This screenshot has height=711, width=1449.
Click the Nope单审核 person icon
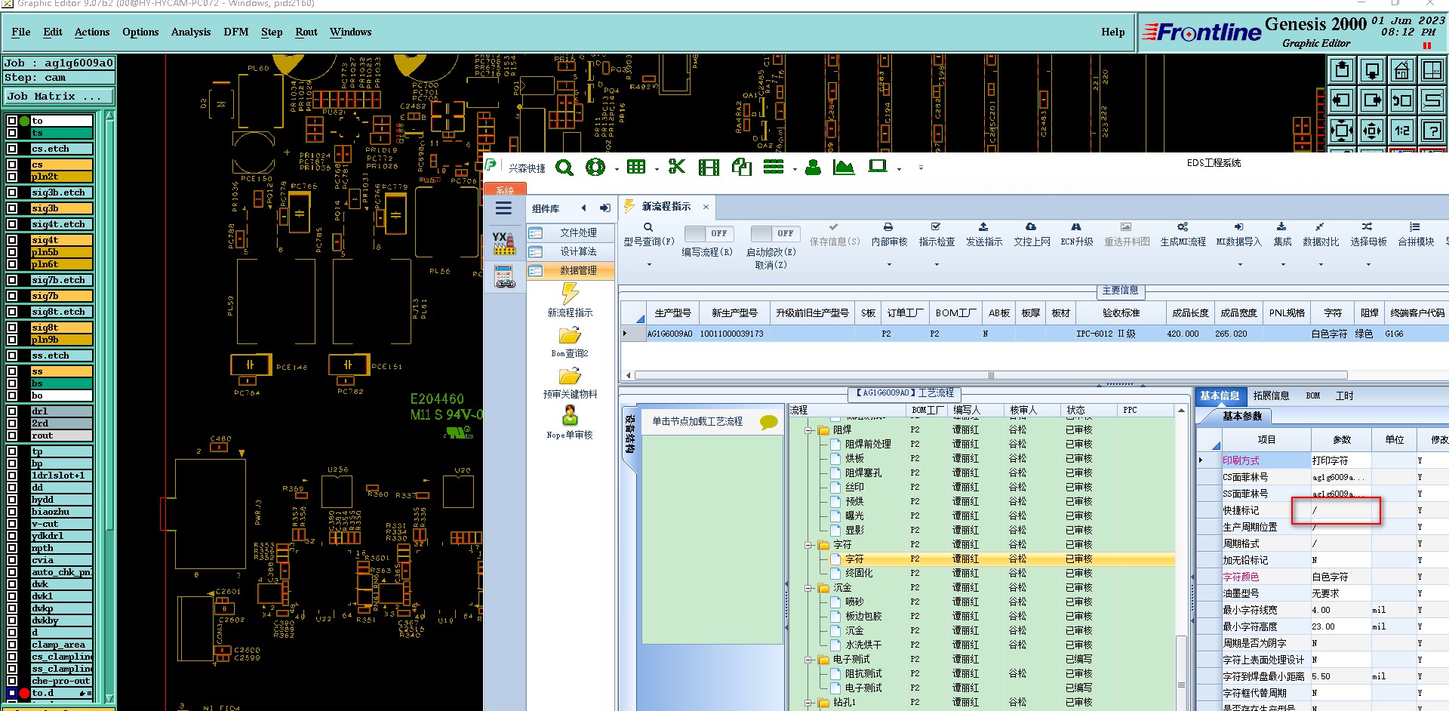570,416
